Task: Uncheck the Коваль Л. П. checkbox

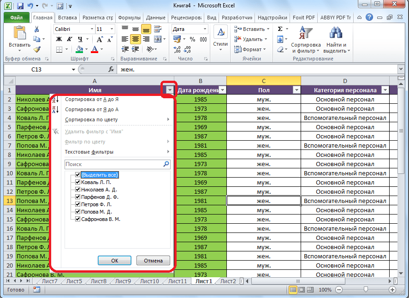Action: click(x=77, y=182)
